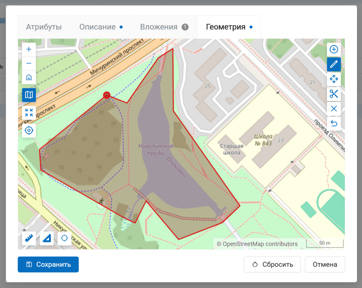Undo last edit with arrow icon

[334, 124]
